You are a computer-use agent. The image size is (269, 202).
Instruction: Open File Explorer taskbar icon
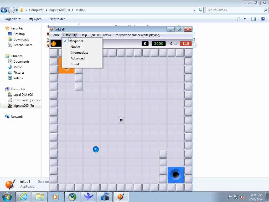(x=40, y=197)
